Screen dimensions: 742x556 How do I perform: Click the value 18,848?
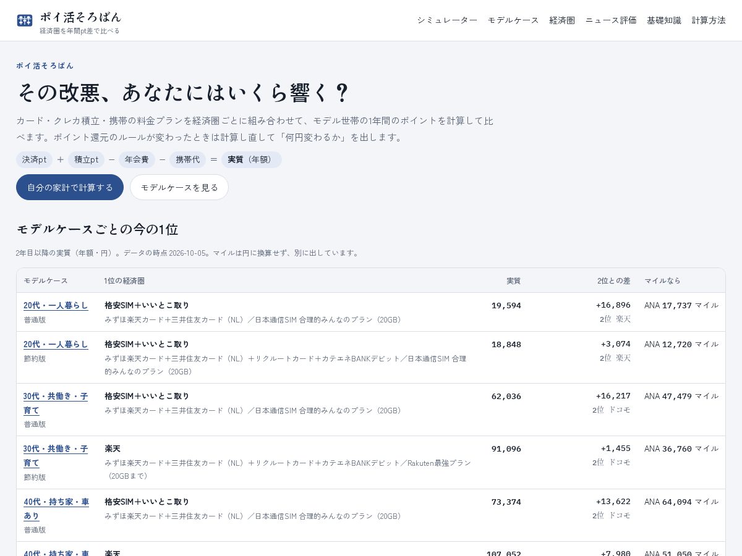pos(506,344)
